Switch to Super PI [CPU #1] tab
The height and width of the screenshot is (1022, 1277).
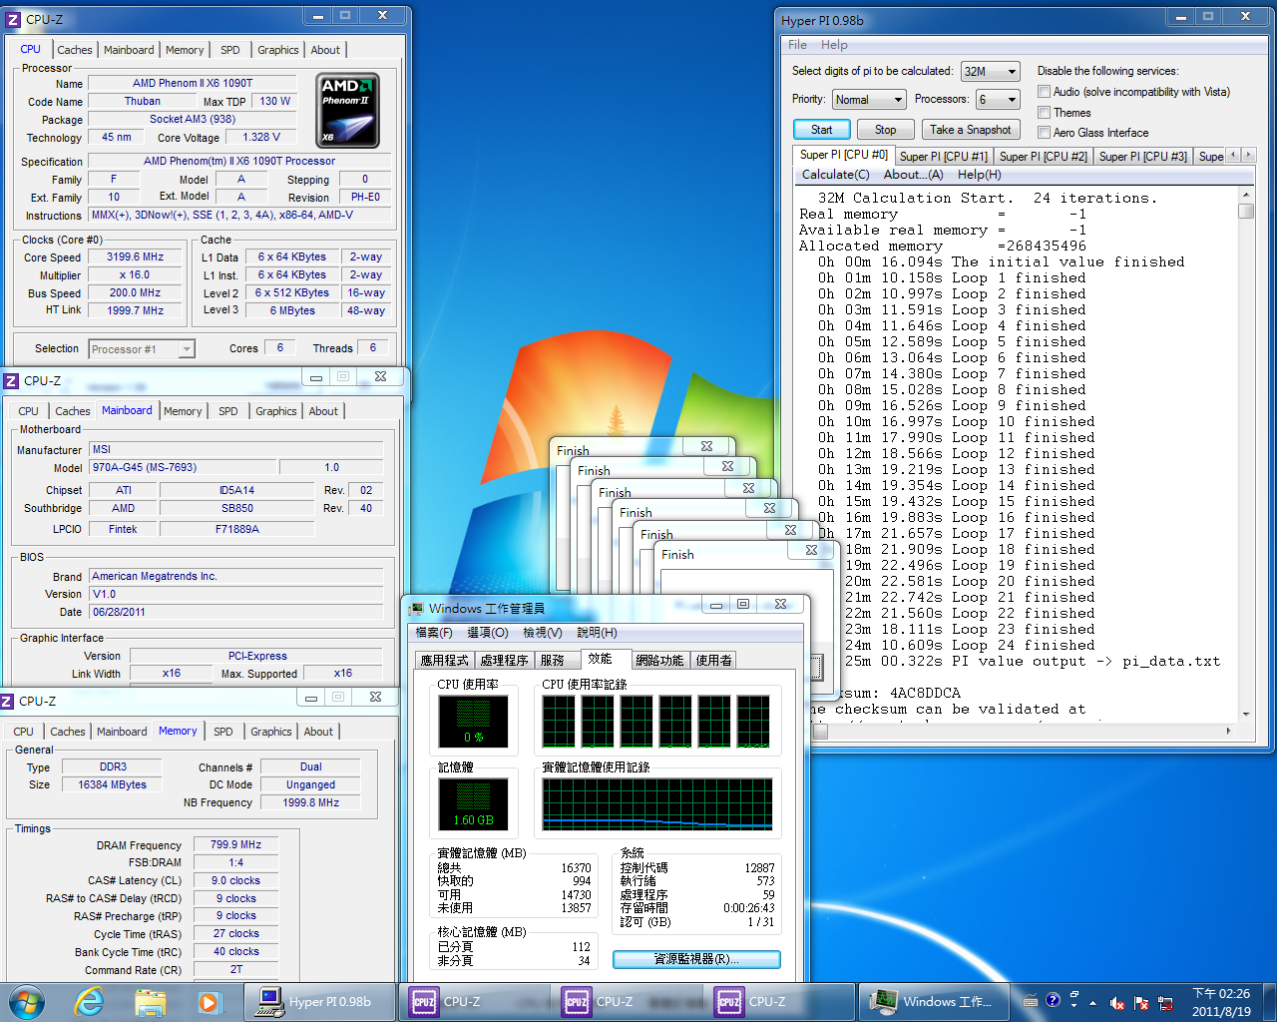pyautogui.click(x=943, y=156)
